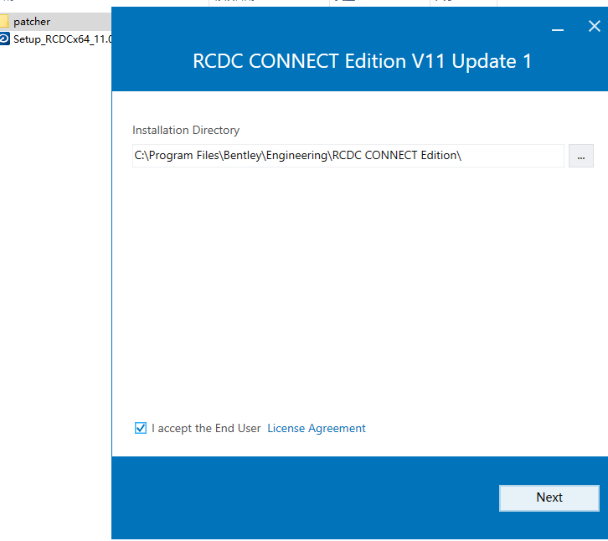Close the RCDC installer window
The height and width of the screenshot is (541, 608).
point(594,26)
